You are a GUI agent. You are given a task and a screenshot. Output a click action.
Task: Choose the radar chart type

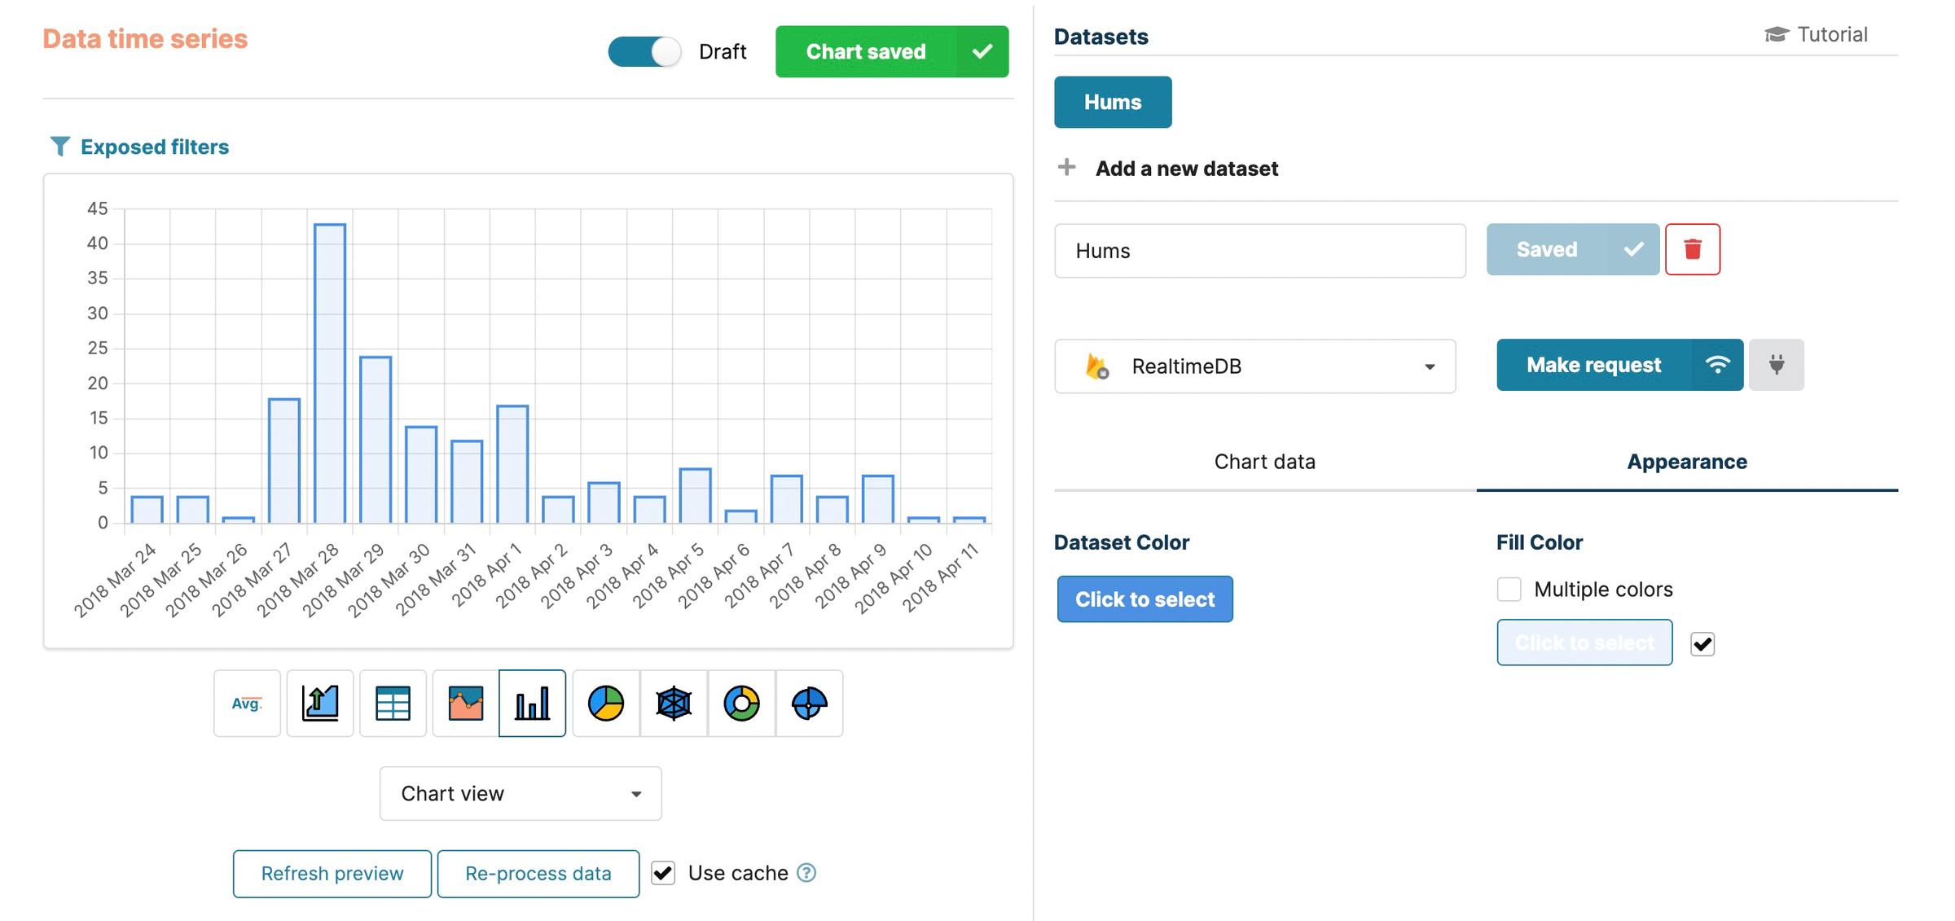coord(674,703)
